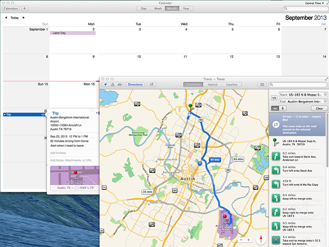Click the Clear button in directions panel
The height and width of the screenshot is (247, 329).
click(x=319, y=108)
